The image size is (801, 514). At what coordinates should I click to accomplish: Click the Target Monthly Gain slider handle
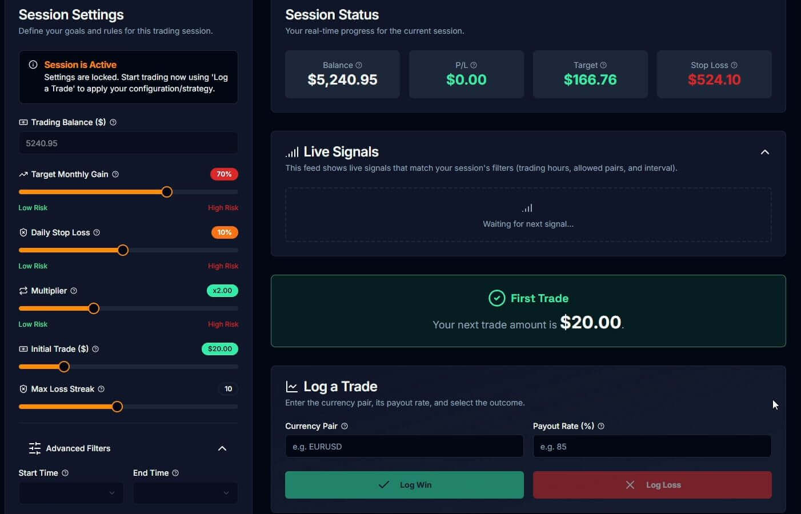click(x=167, y=192)
